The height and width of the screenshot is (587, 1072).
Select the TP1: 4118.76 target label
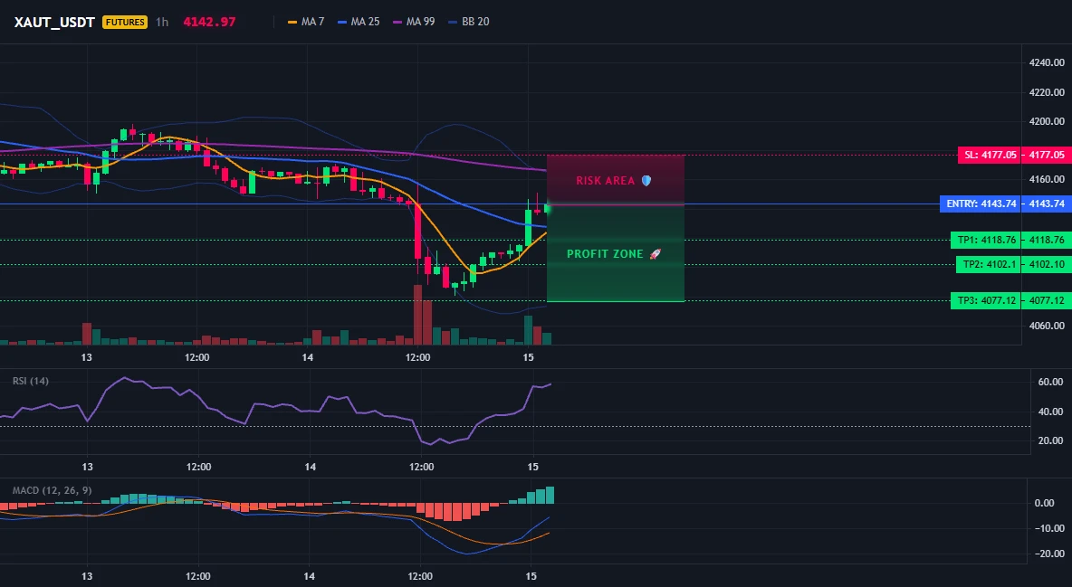coord(986,240)
